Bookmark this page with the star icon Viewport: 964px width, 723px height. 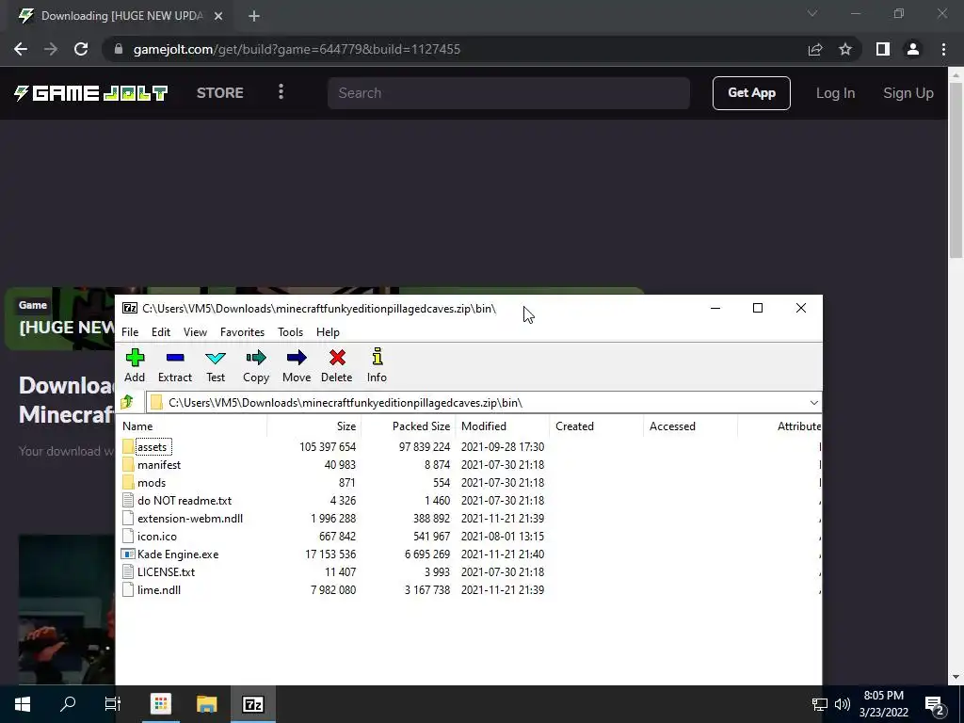845,49
